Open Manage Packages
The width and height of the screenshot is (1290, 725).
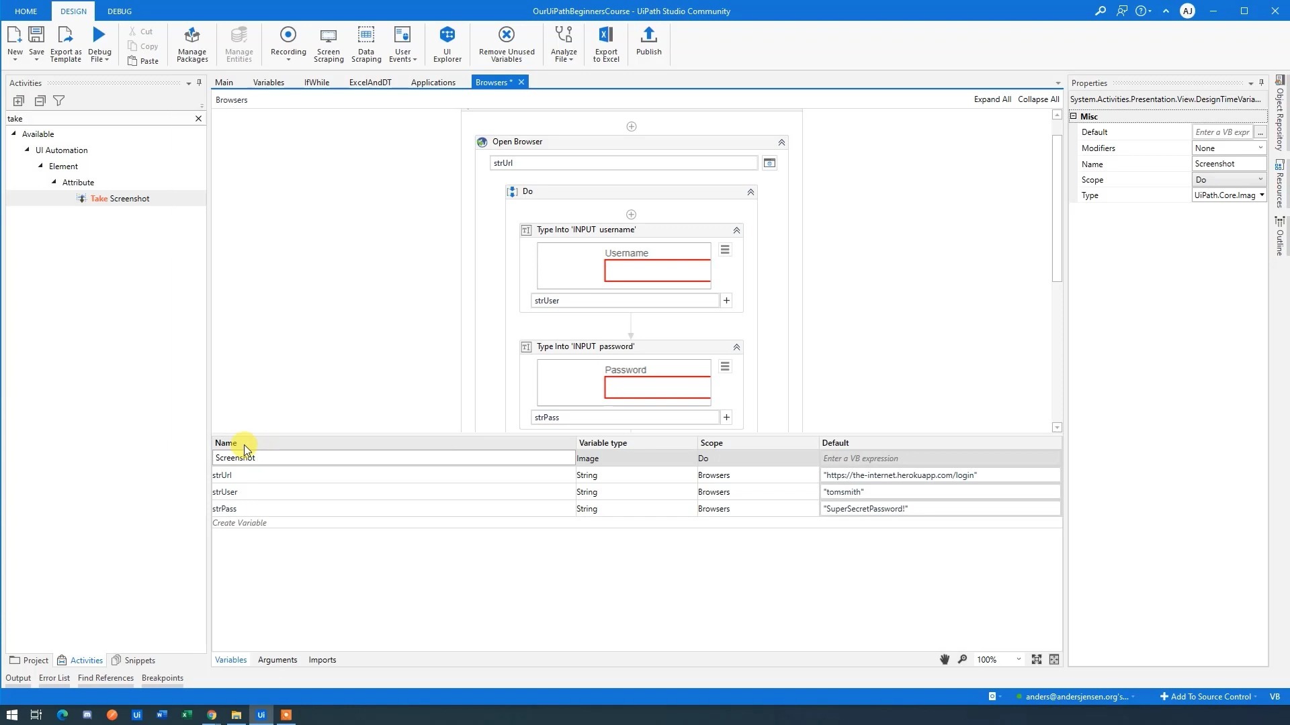point(192,44)
